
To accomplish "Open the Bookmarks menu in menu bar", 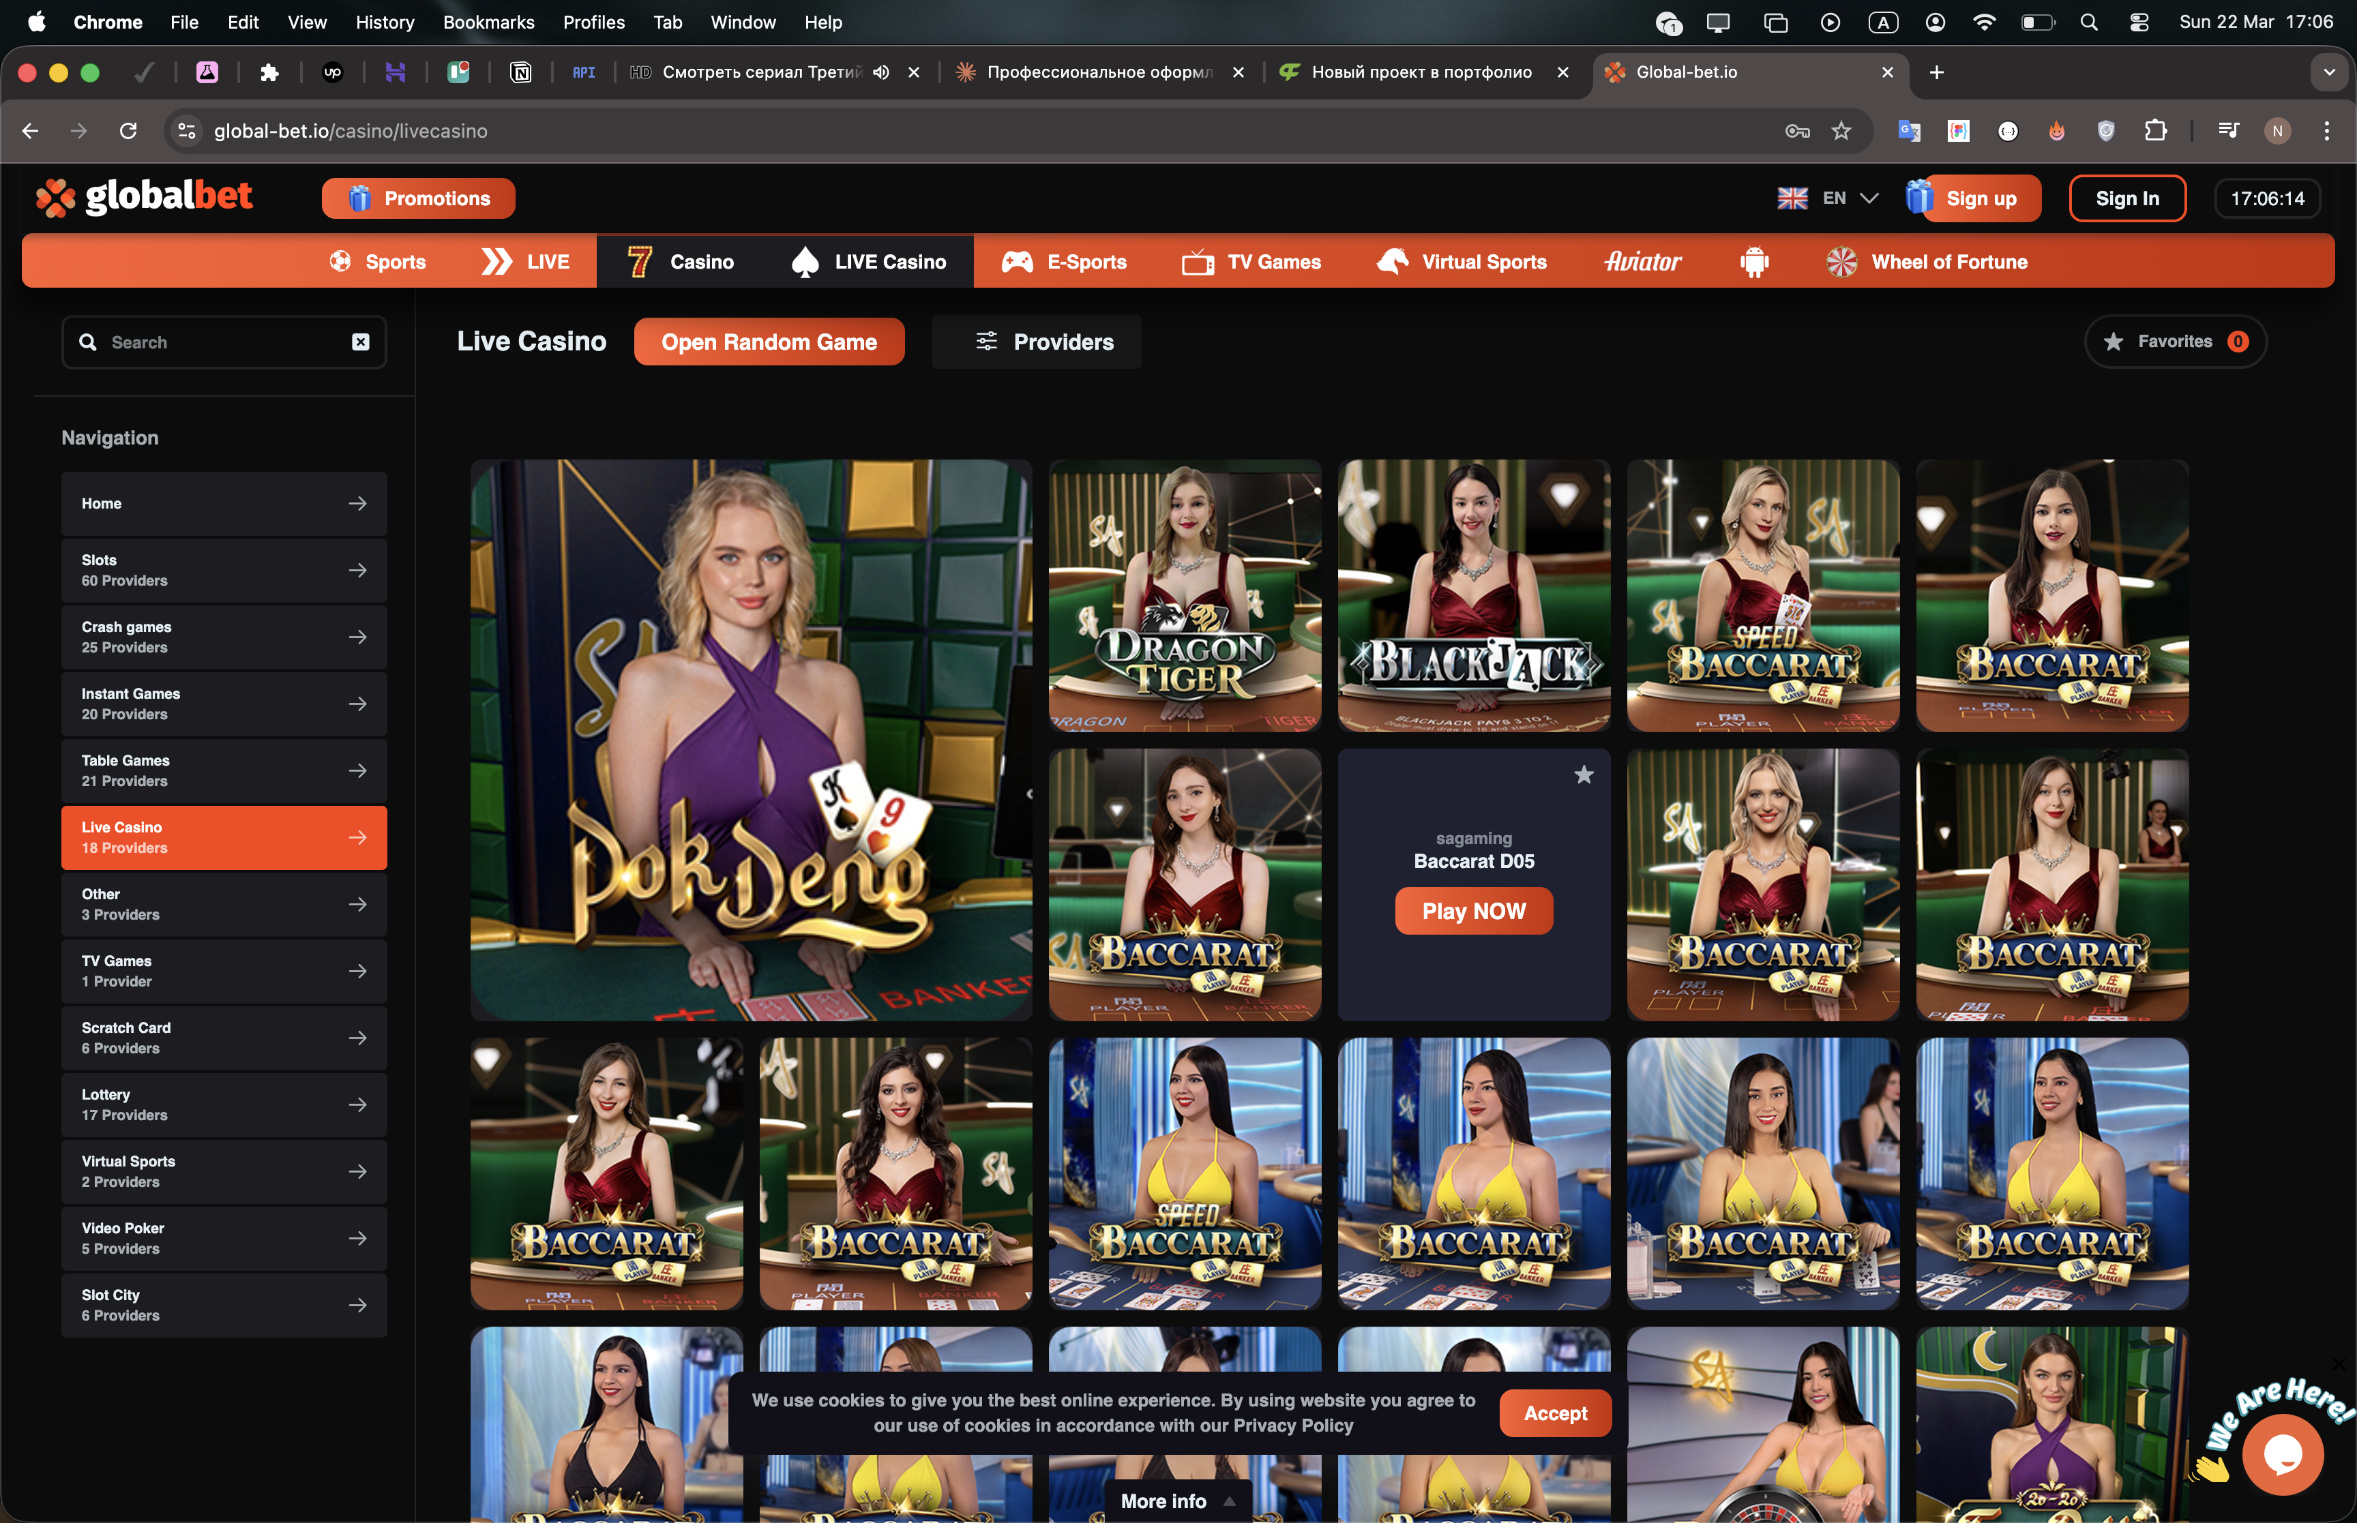I will click(488, 22).
